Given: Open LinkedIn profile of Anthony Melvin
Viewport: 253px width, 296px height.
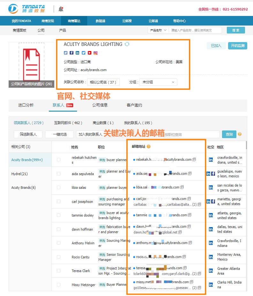Looking at the screenshot, I should point(211,243).
